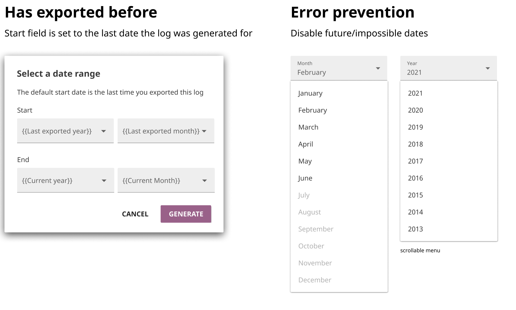Click the chevron arrow on the Month selector
The width and height of the screenshot is (516, 310).
point(378,69)
